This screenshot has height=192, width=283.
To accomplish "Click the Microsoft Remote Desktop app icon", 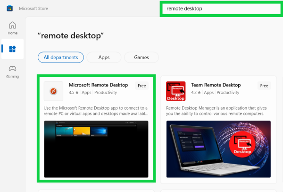I will tap(53, 91).
